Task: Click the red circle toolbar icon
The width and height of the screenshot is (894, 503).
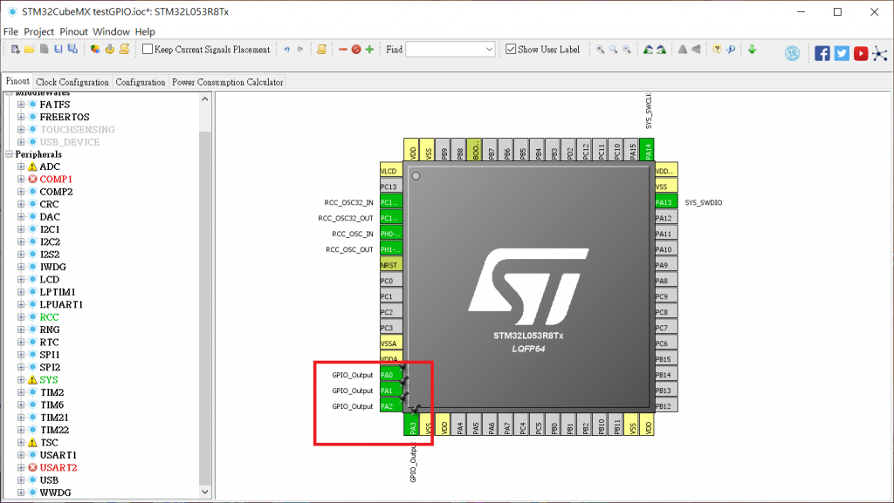Action: [356, 50]
